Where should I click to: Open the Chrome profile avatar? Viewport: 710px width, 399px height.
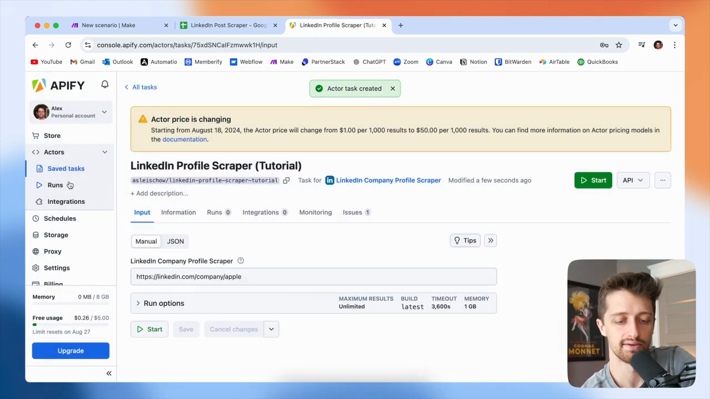pos(658,45)
